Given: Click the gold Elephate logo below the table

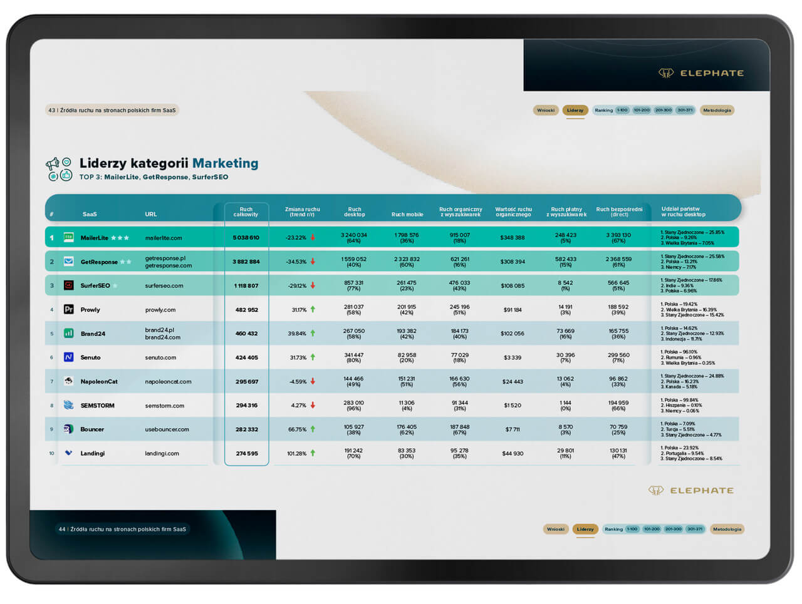Looking at the screenshot, I should coord(690,490).
